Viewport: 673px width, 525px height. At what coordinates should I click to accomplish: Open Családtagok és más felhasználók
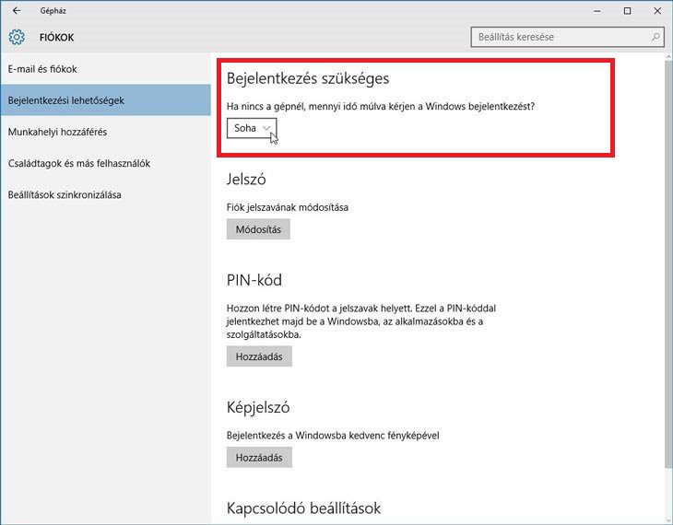click(x=78, y=163)
